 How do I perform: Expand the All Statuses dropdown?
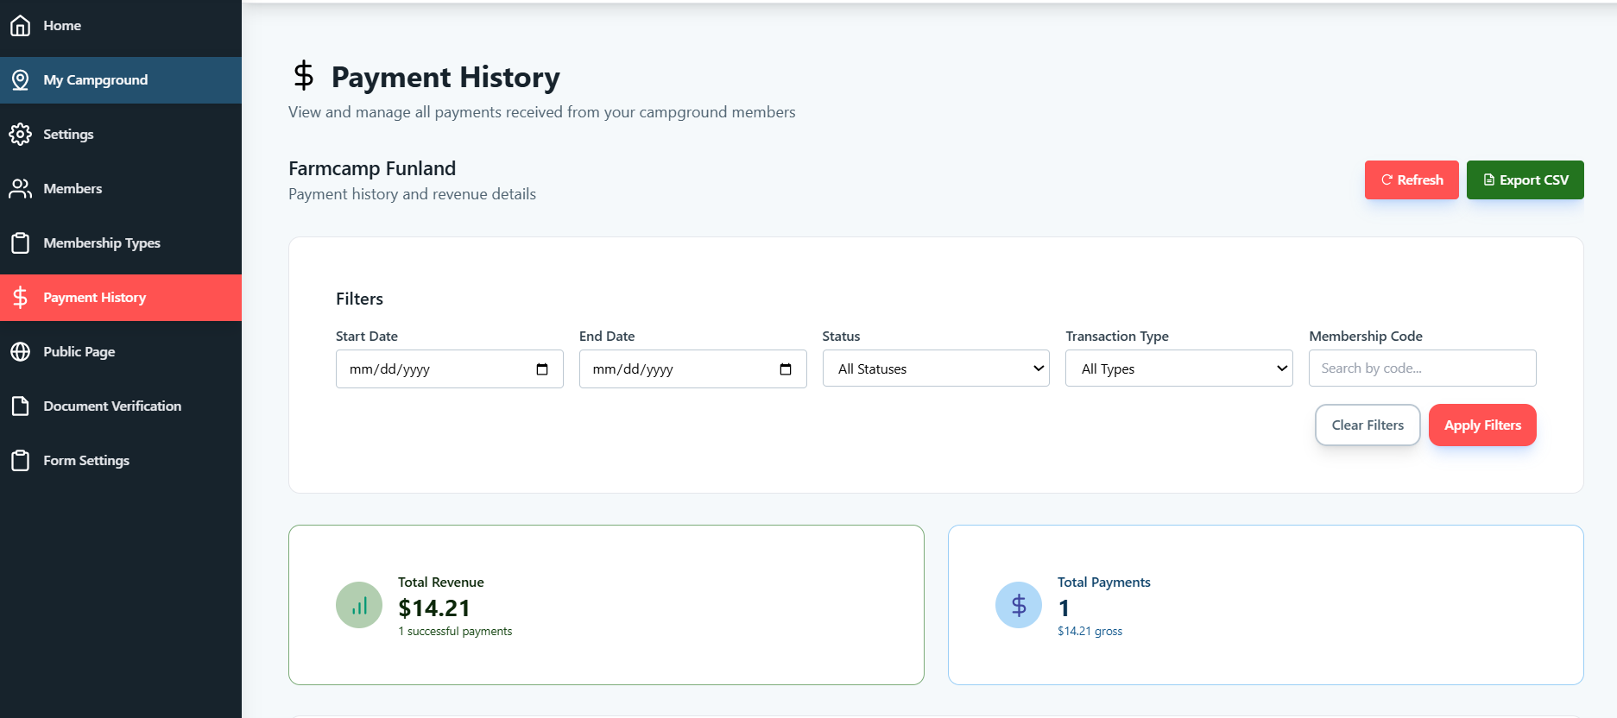tap(936, 368)
